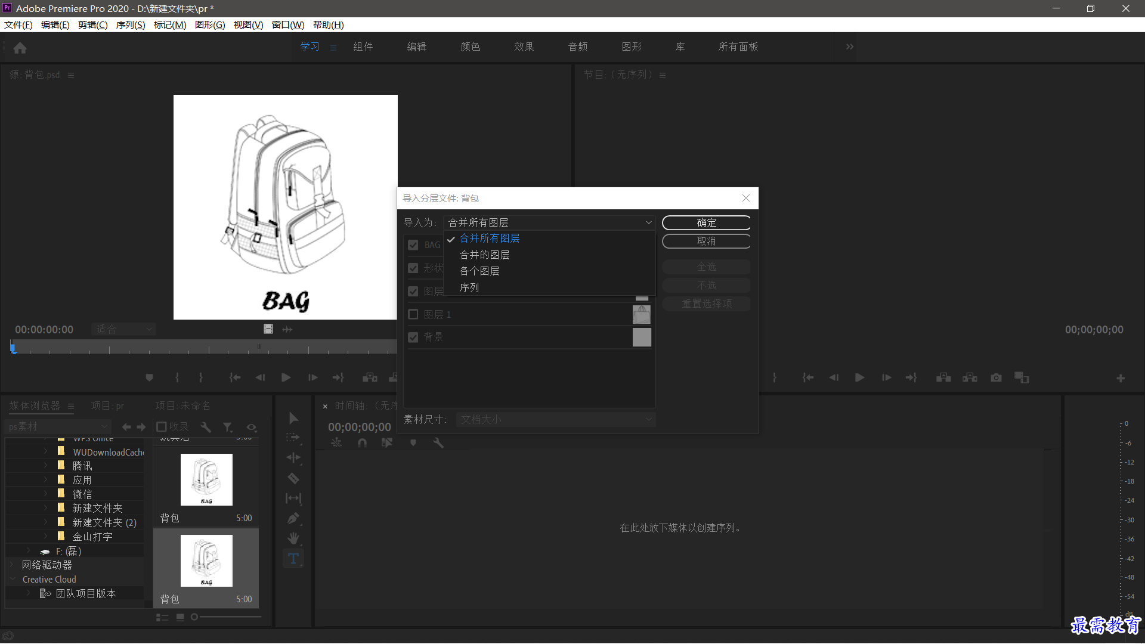Collapse the Creative Cloud node

[12, 579]
